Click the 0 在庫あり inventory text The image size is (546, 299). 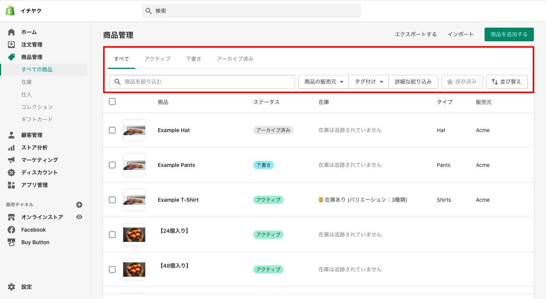[x=363, y=200]
